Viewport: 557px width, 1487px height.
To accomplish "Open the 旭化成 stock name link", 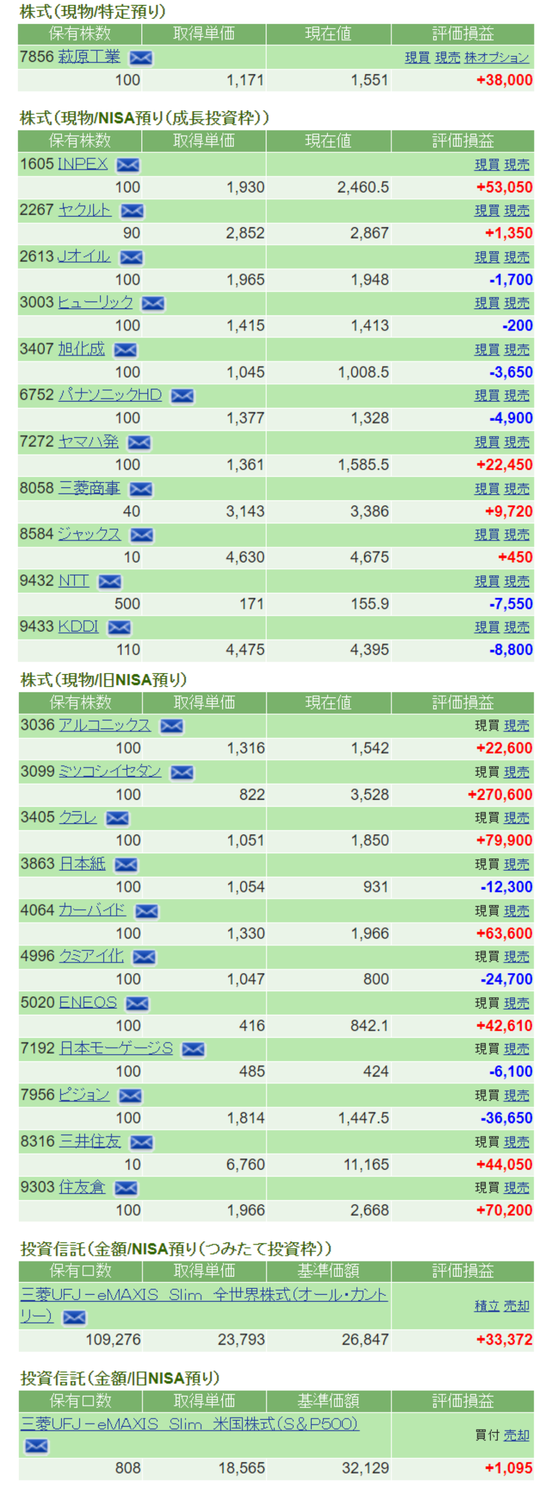I will point(81,349).
